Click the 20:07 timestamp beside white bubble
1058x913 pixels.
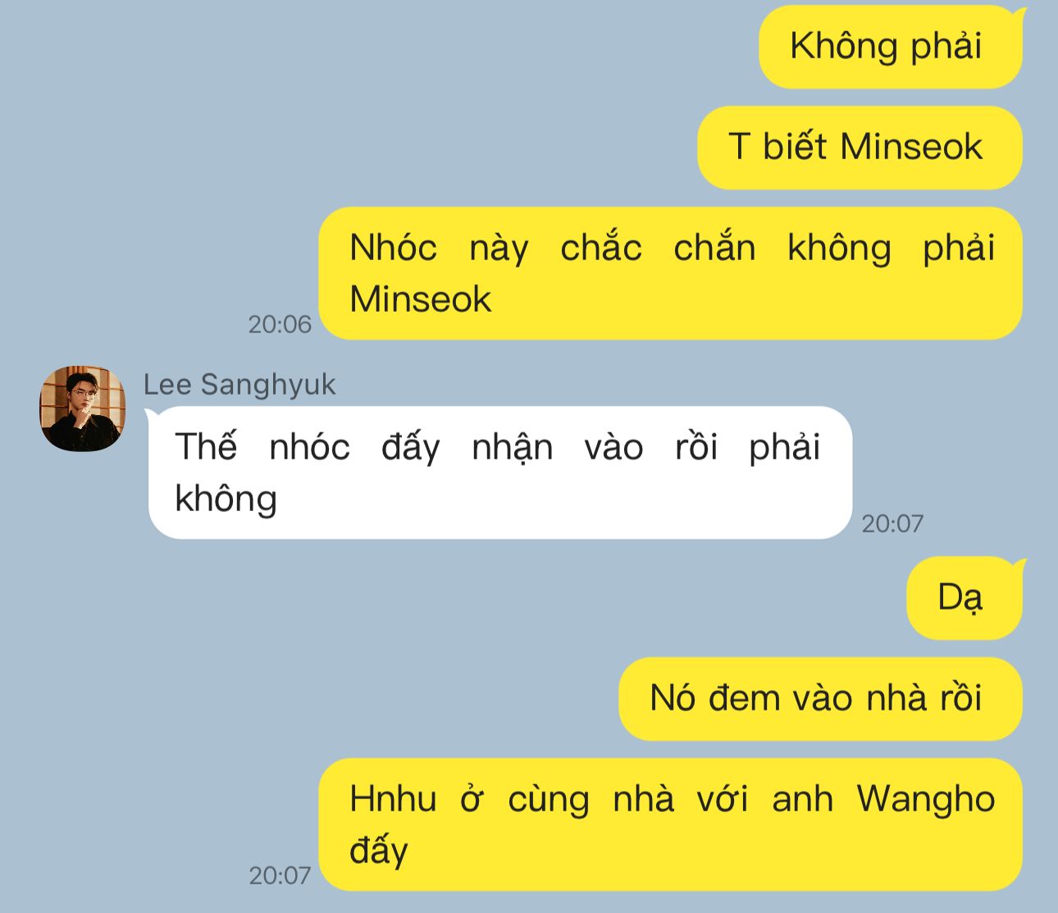pyautogui.click(x=892, y=523)
